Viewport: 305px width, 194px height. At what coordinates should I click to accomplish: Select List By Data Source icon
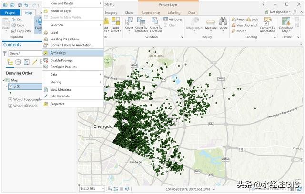point(18,62)
